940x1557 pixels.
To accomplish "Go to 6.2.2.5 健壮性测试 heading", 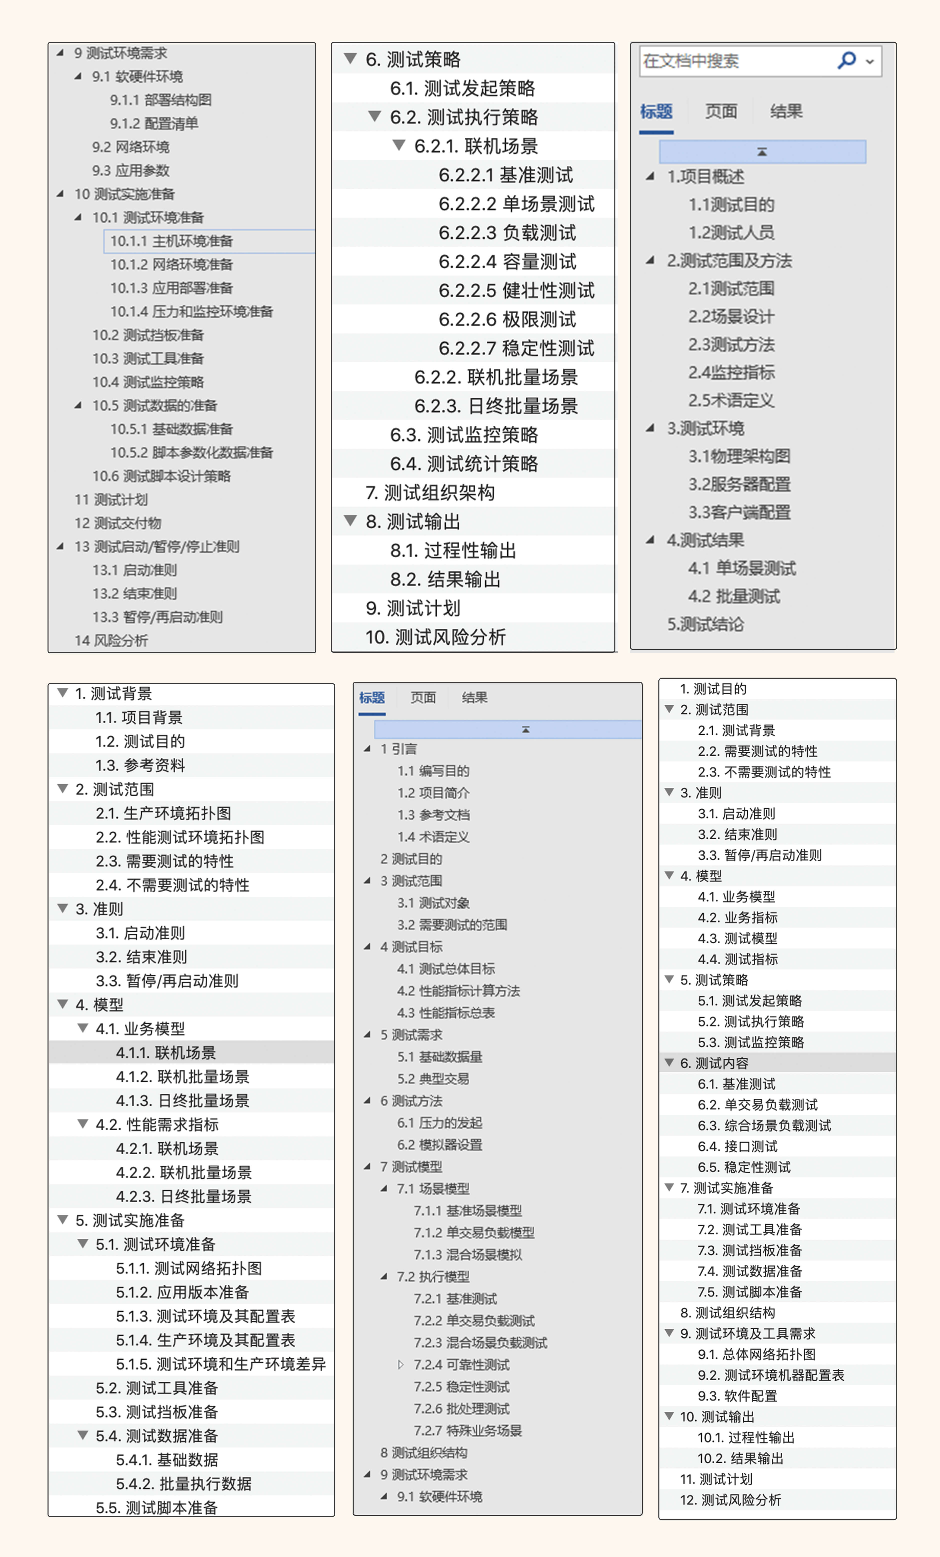I will click(x=516, y=291).
